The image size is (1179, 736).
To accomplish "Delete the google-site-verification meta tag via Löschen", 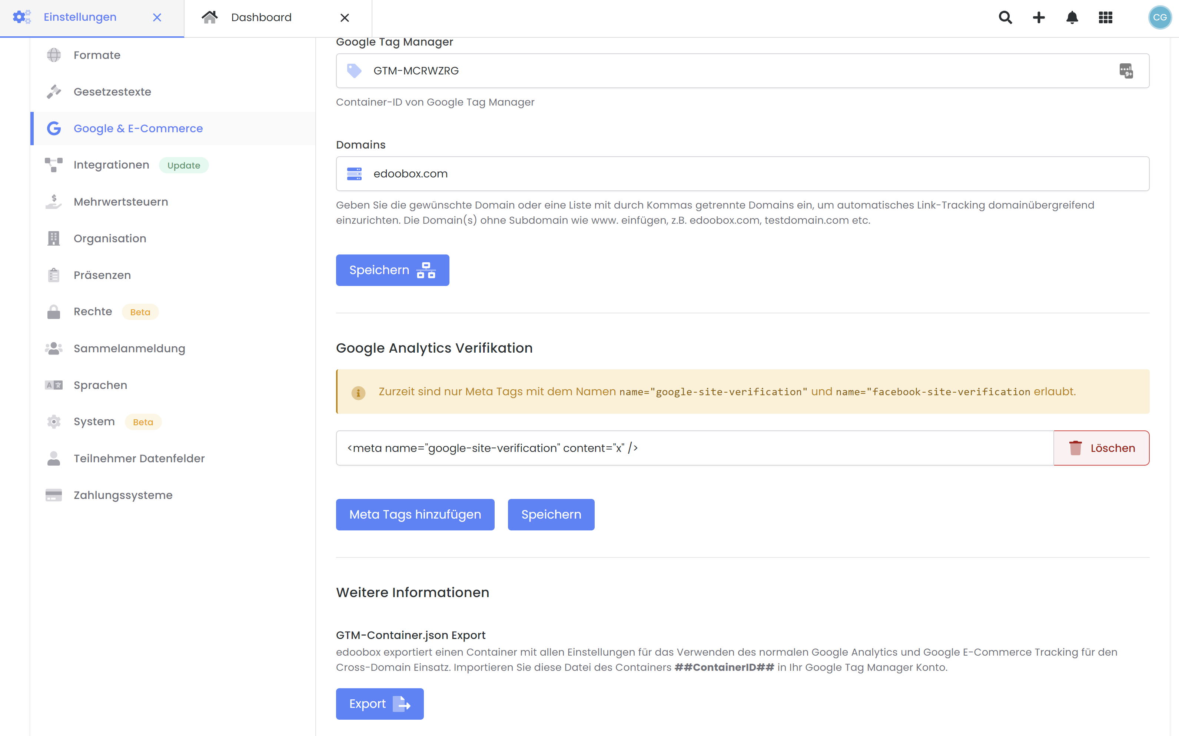I will point(1102,448).
